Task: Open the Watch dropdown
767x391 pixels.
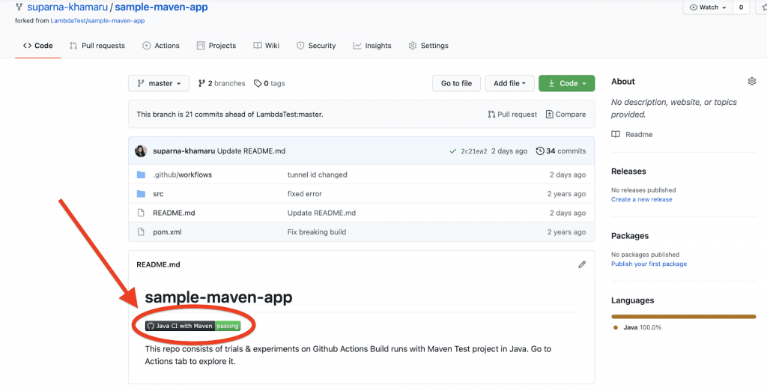Action: click(x=707, y=7)
